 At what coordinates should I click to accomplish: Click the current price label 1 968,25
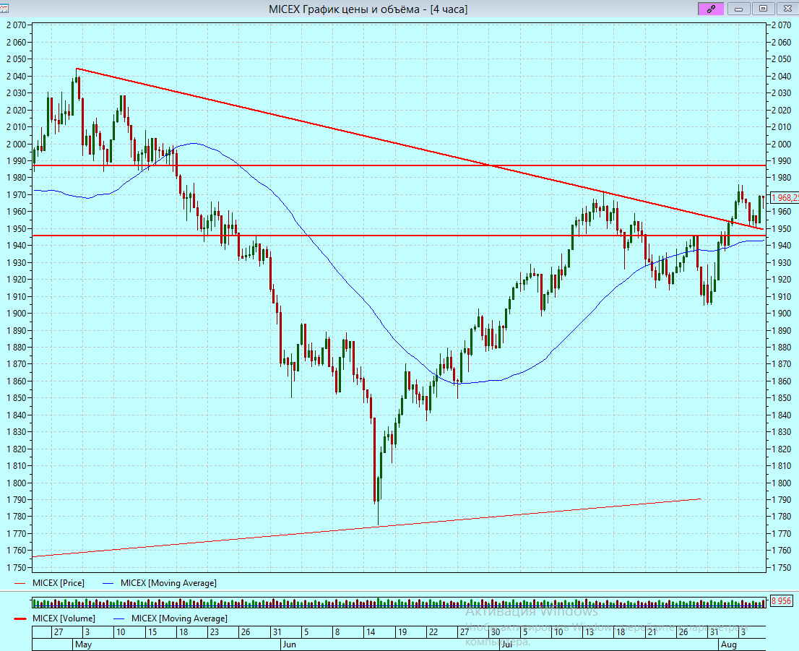(x=785, y=198)
